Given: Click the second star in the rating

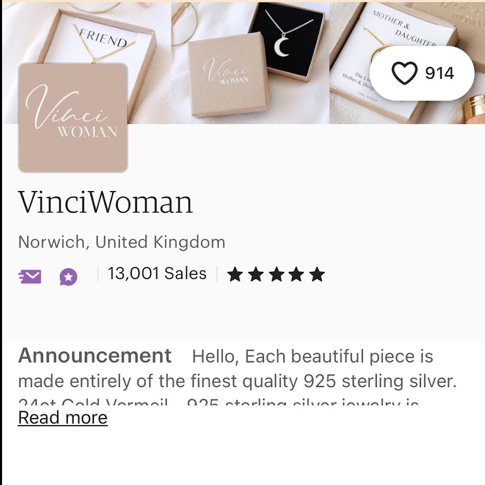Looking at the screenshot, I should point(256,274).
